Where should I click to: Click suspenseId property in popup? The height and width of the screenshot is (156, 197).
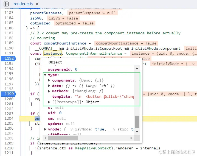[63, 69]
